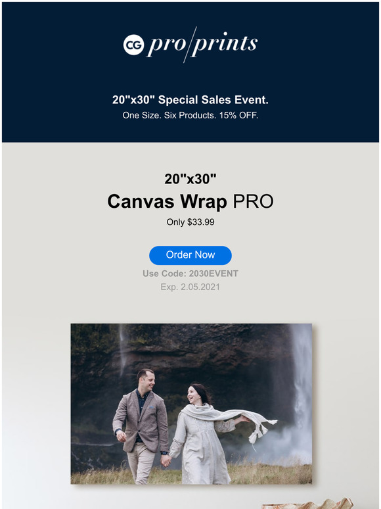Click the couple's held hands in the photo
This screenshot has width=381, height=509.
point(166,460)
